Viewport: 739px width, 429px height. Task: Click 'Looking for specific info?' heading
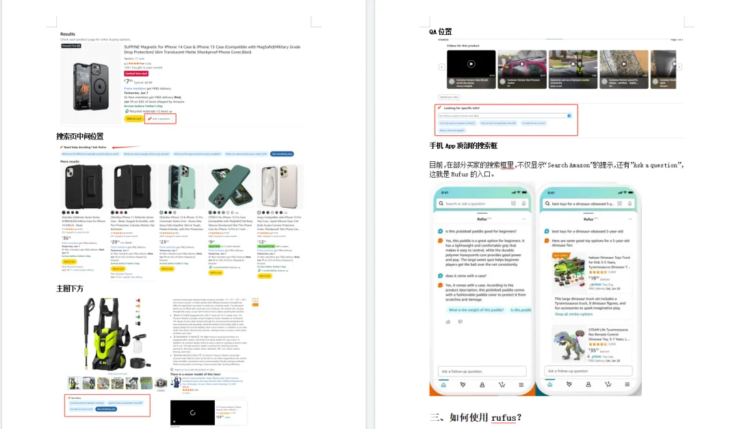(461, 108)
